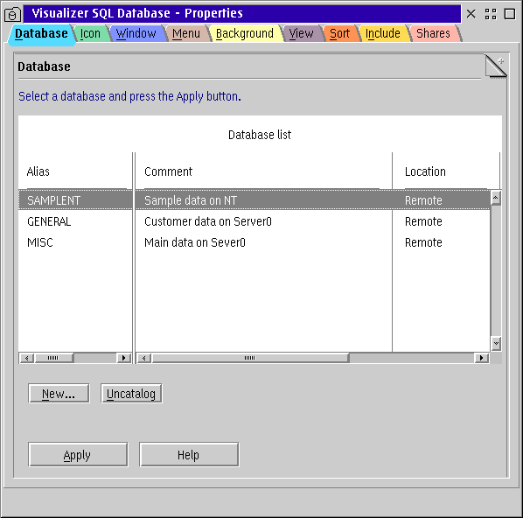Click the left scroll arrow under the Alias column
Screen dimensions: 523x518
pos(27,358)
